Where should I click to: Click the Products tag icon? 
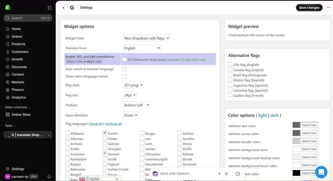pyautogui.click(x=8, y=44)
